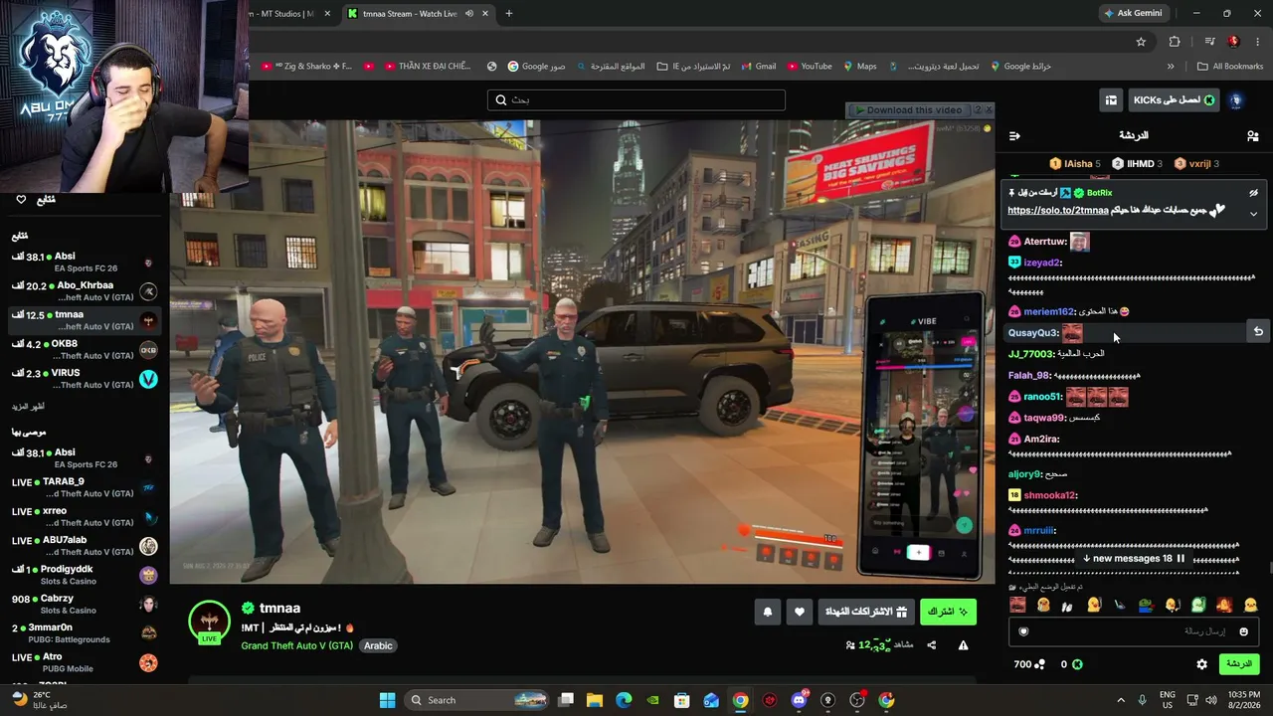Close the tmnaa Stream tab
This screenshot has height=716, width=1273.
(x=485, y=14)
